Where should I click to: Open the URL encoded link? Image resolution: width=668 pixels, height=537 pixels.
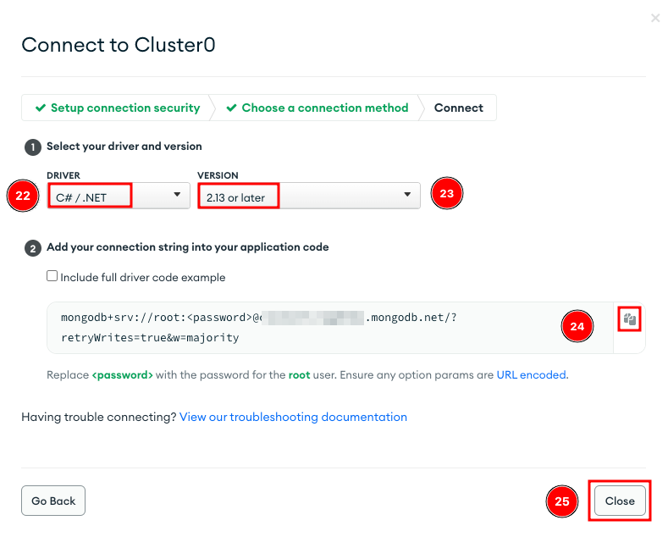coord(531,375)
